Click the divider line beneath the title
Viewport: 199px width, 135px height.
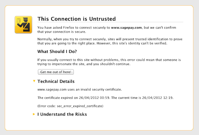click(x=110, y=22)
